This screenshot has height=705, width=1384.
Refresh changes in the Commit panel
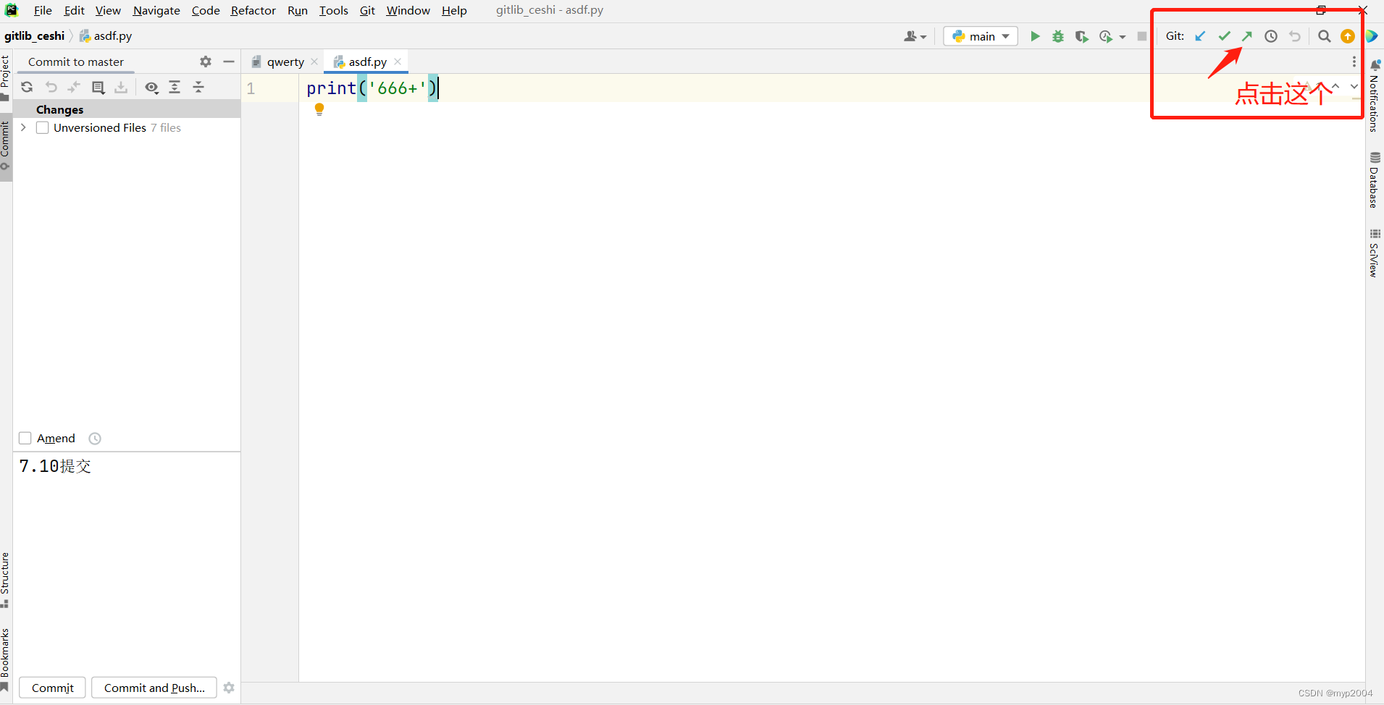tap(27, 87)
